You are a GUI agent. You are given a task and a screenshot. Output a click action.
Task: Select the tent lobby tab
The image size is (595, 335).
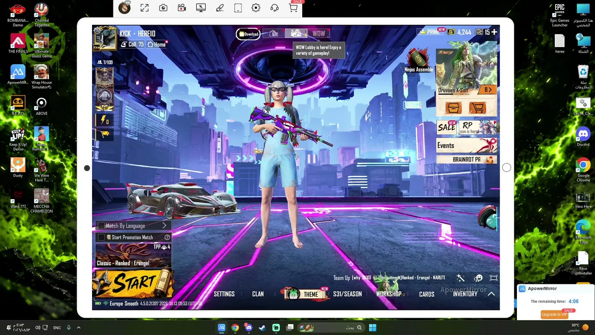[x=296, y=33]
